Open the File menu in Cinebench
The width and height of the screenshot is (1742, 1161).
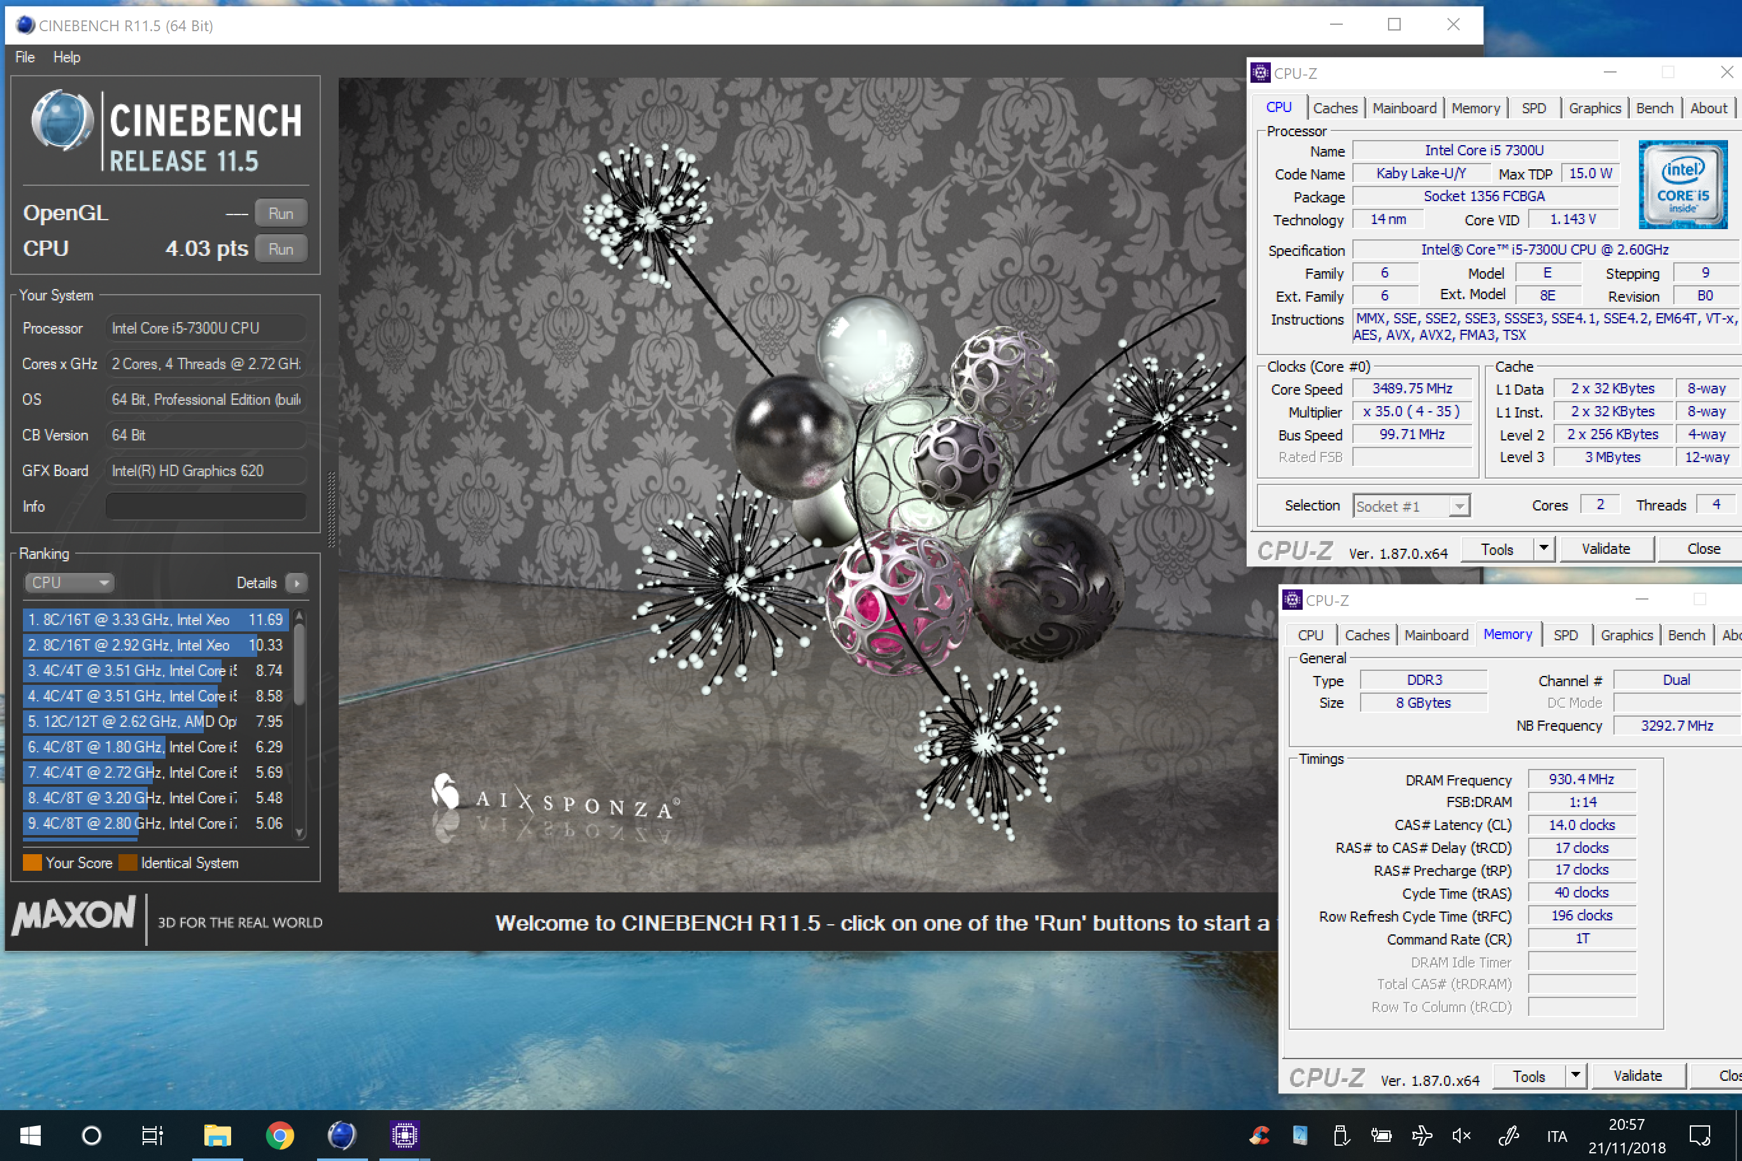pos(25,57)
